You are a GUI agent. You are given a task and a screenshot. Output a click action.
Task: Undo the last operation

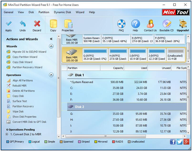(23, 24)
